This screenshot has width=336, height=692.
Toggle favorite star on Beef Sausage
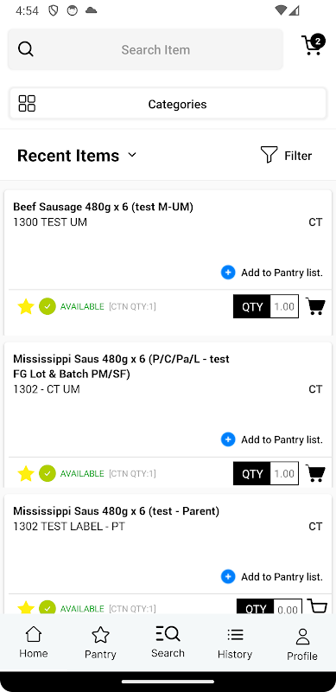click(26, 306)
